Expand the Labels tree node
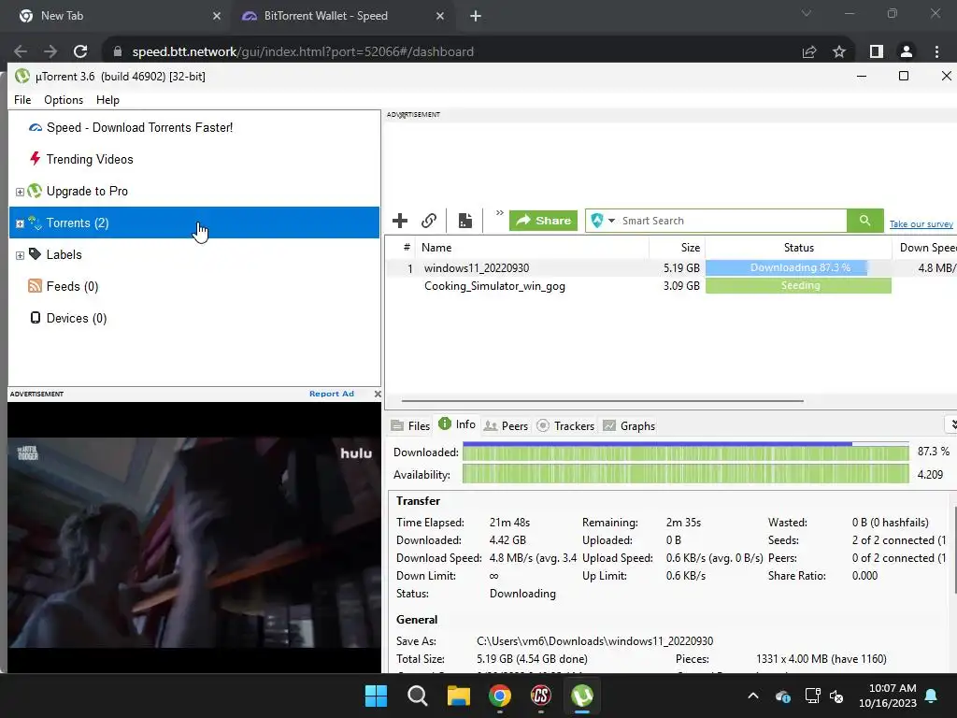The image size is (957, 718). (20, 255)
